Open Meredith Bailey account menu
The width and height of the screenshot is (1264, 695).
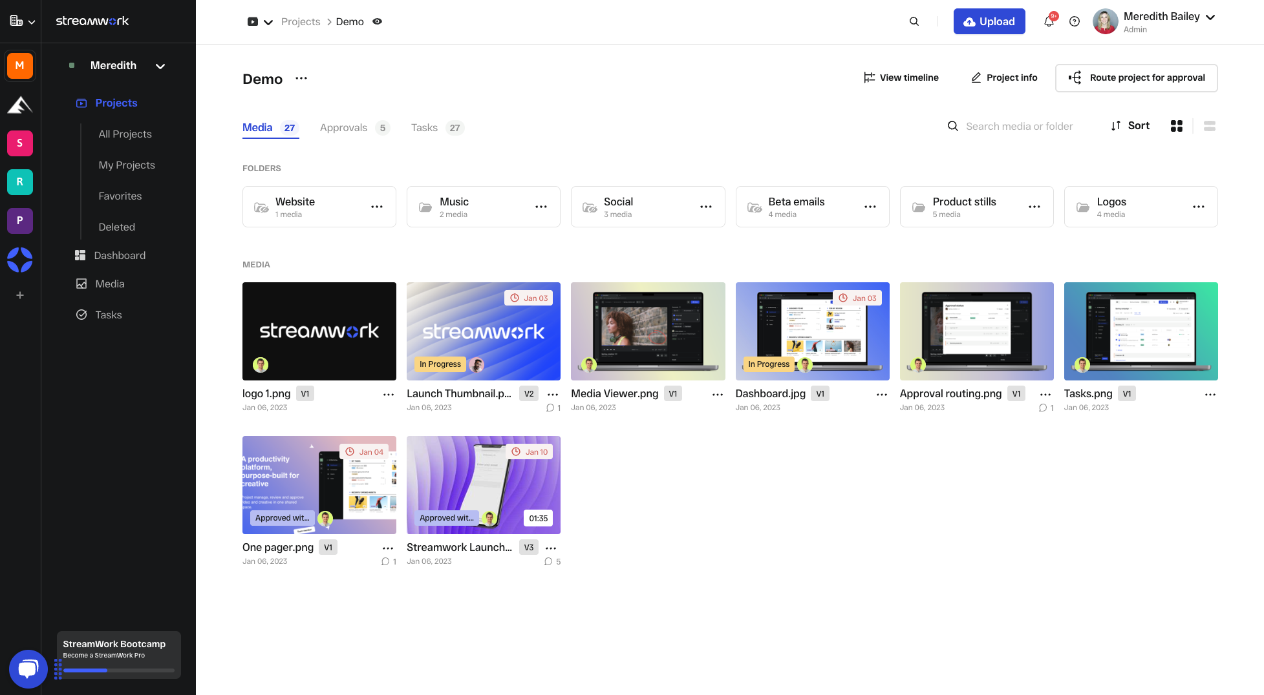coord(1155,21)
